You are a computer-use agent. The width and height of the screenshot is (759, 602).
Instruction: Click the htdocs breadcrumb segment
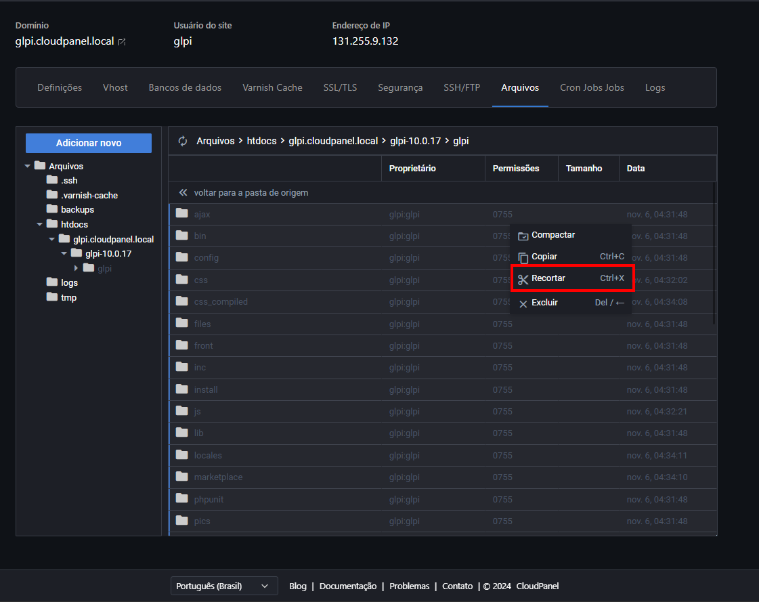tap(262, 141)
